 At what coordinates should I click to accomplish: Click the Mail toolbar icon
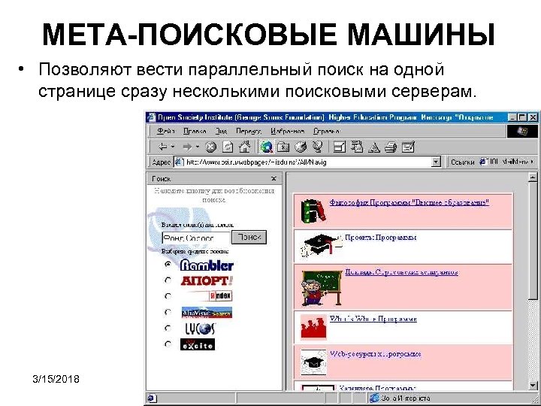coord(357,147)
